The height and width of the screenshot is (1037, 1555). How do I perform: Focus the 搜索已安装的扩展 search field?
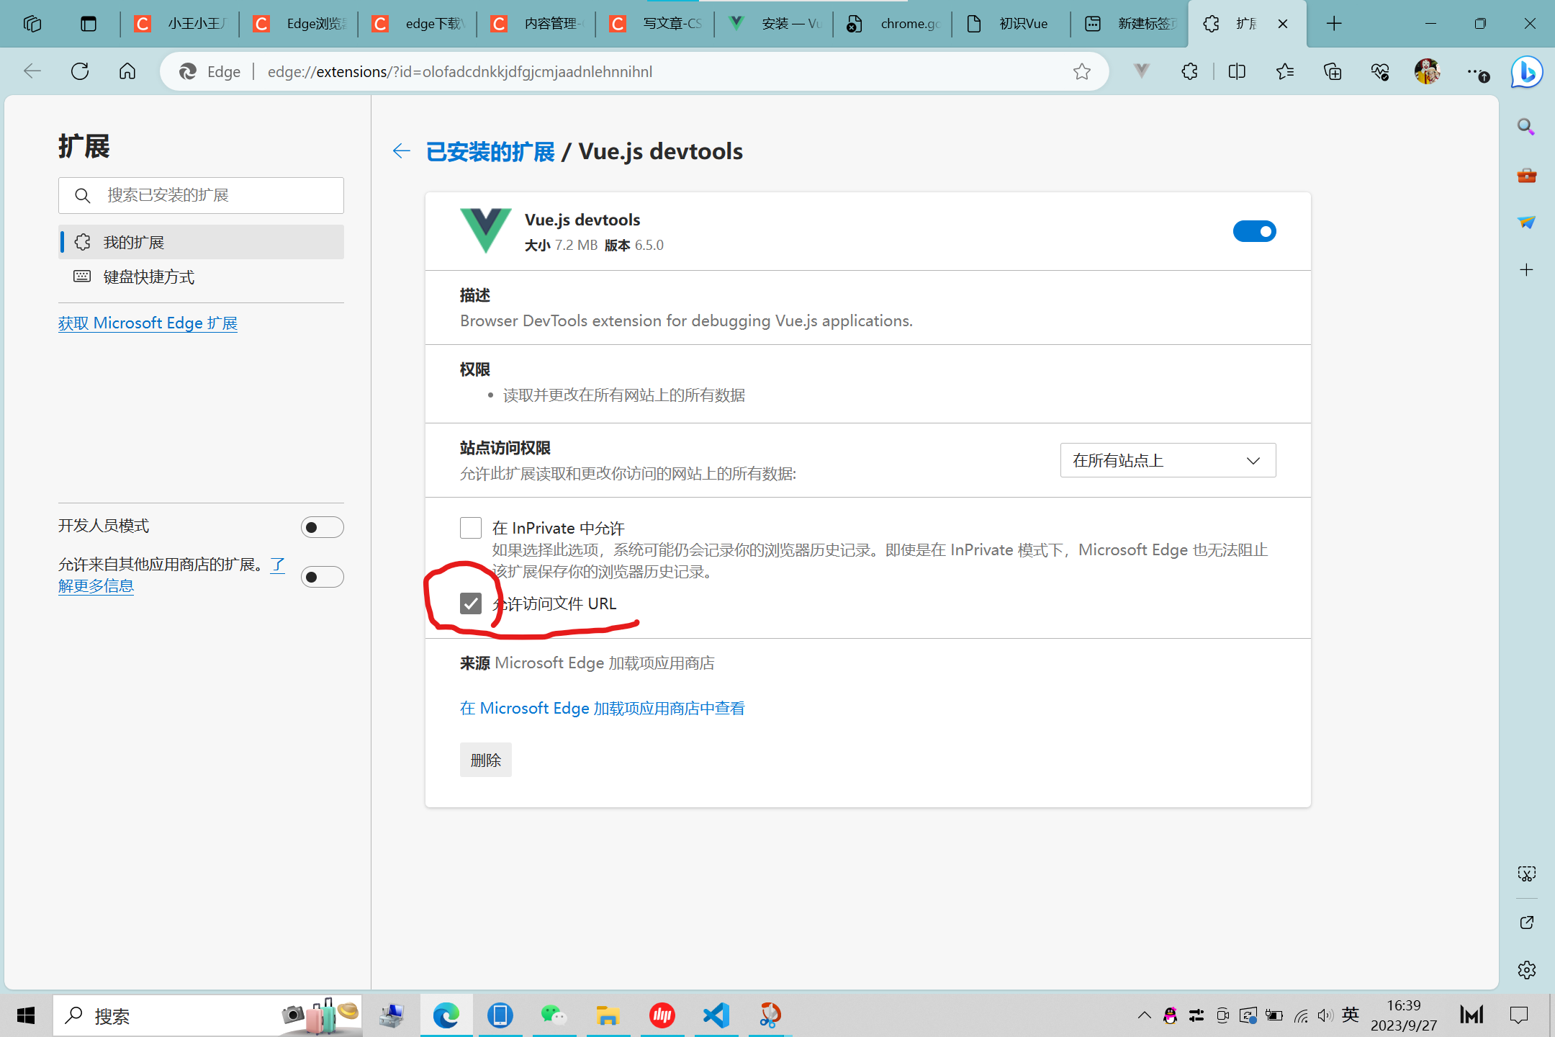click(x=201, y=195)
